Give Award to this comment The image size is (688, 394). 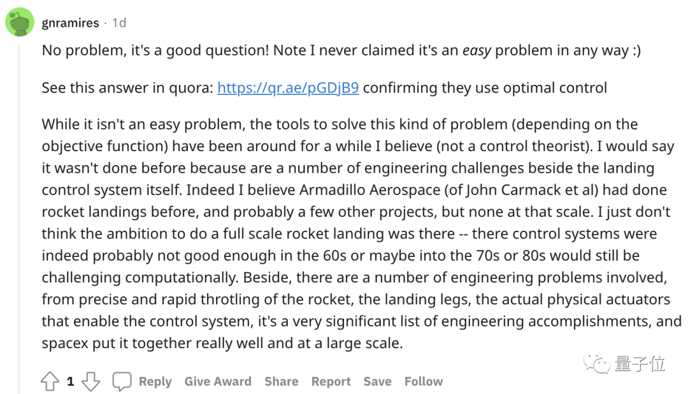pos(218,381)
